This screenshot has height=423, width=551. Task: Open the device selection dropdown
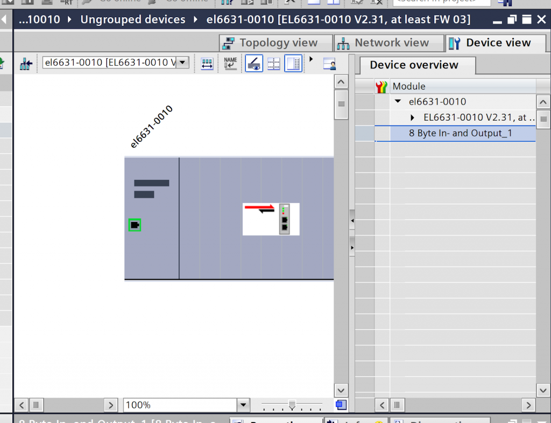tap(183, 63)
